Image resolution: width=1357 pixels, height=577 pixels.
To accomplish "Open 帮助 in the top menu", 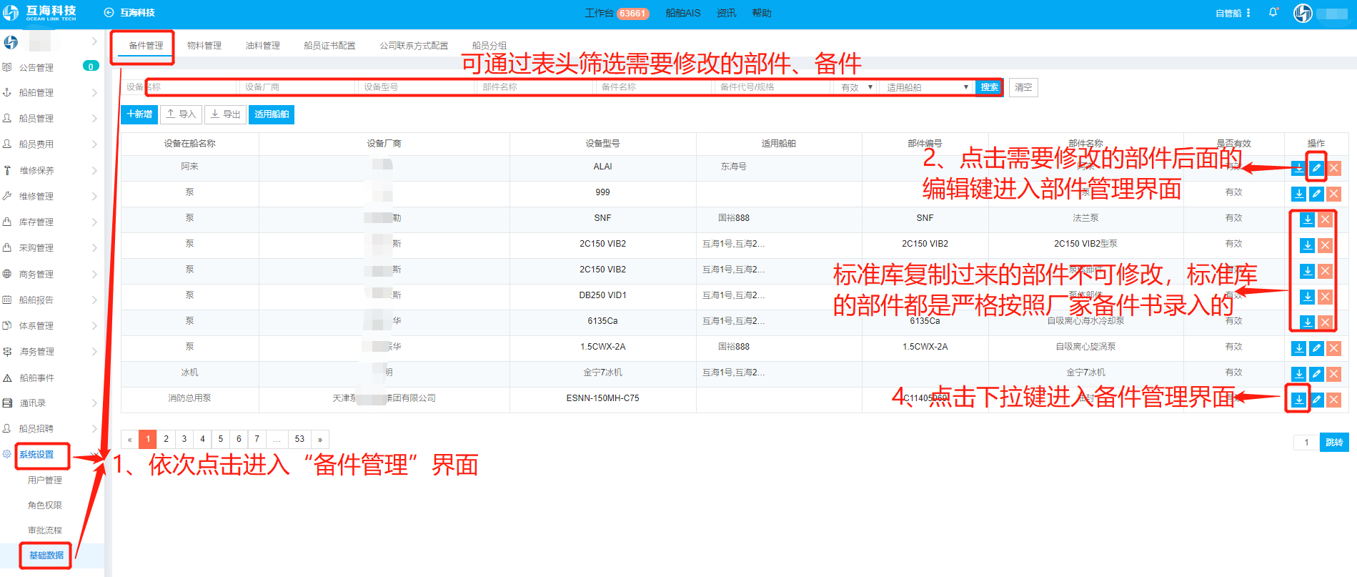I will pos(762,13).
